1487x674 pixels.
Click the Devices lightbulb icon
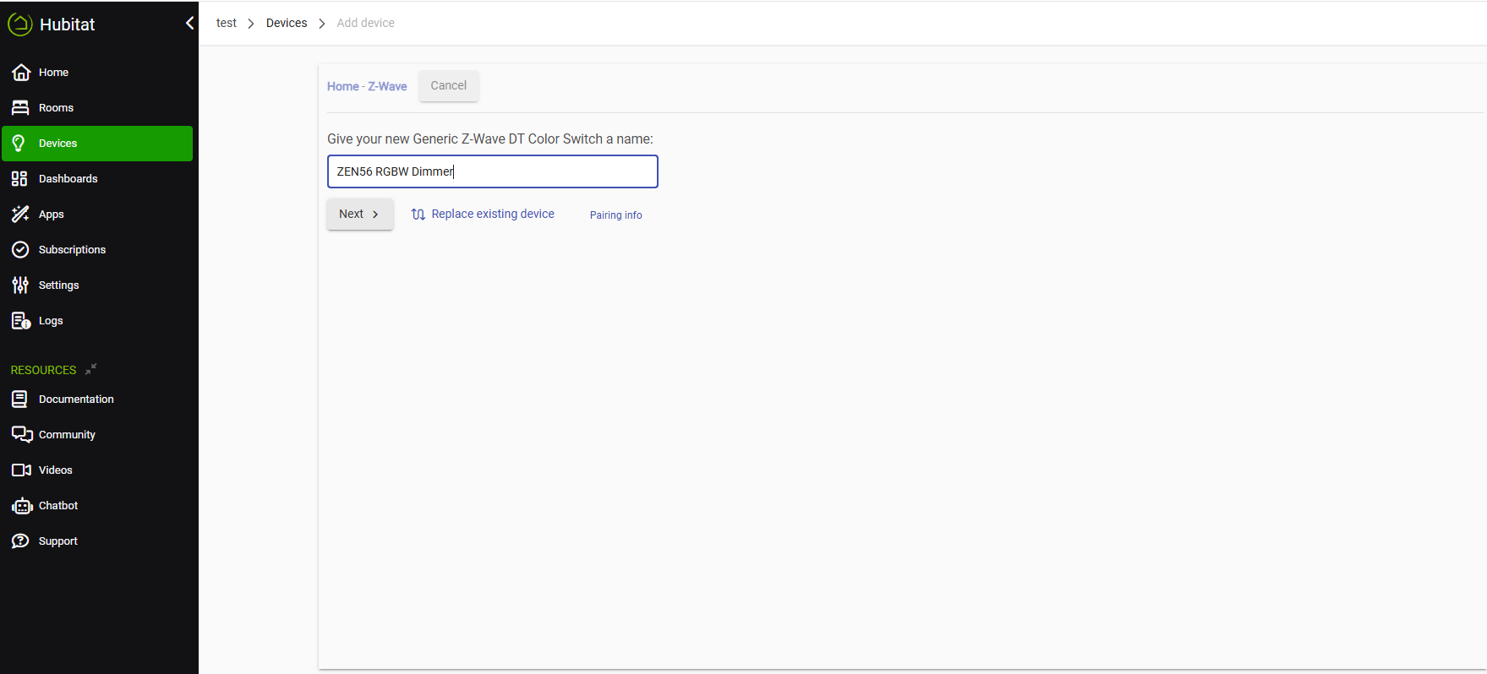pos(19,144)
